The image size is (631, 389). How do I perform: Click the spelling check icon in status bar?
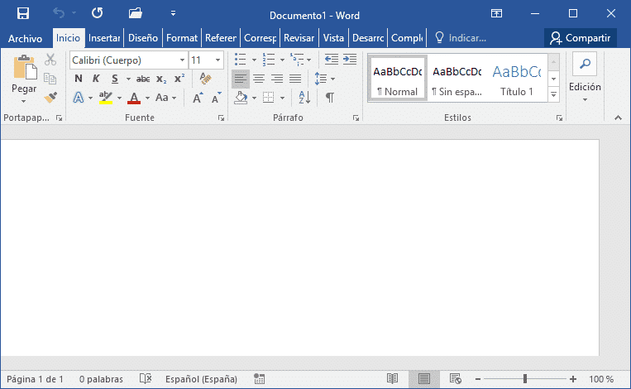click(146, 379)
